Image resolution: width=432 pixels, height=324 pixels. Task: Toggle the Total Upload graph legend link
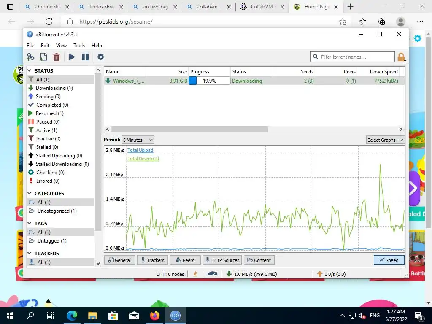pos(140,150)
